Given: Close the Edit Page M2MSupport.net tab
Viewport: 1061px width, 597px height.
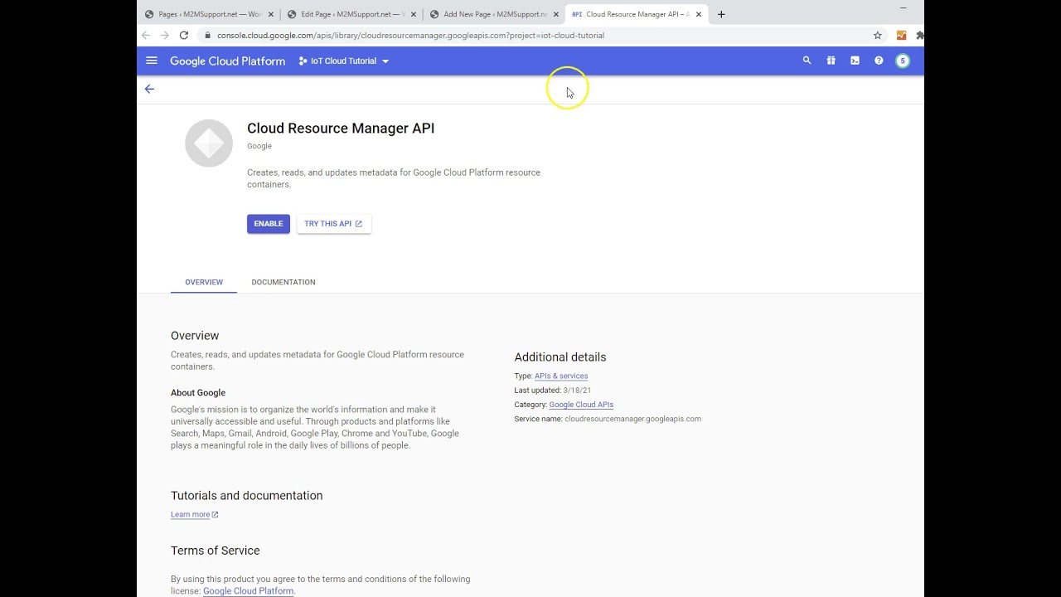Looking at the screenshot, I should coord(414,14).
